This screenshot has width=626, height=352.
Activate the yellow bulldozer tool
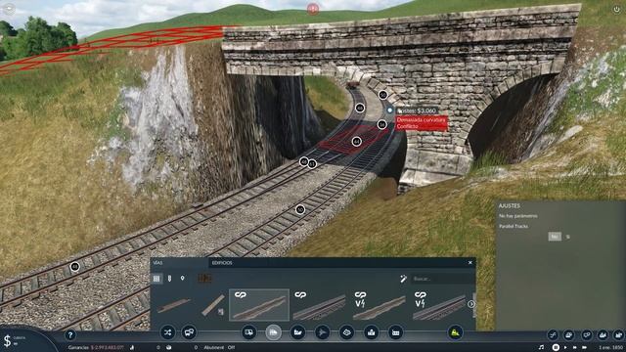455,332
